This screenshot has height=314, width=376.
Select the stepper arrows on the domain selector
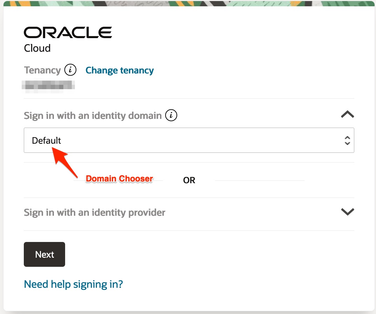tap(347, 140)
